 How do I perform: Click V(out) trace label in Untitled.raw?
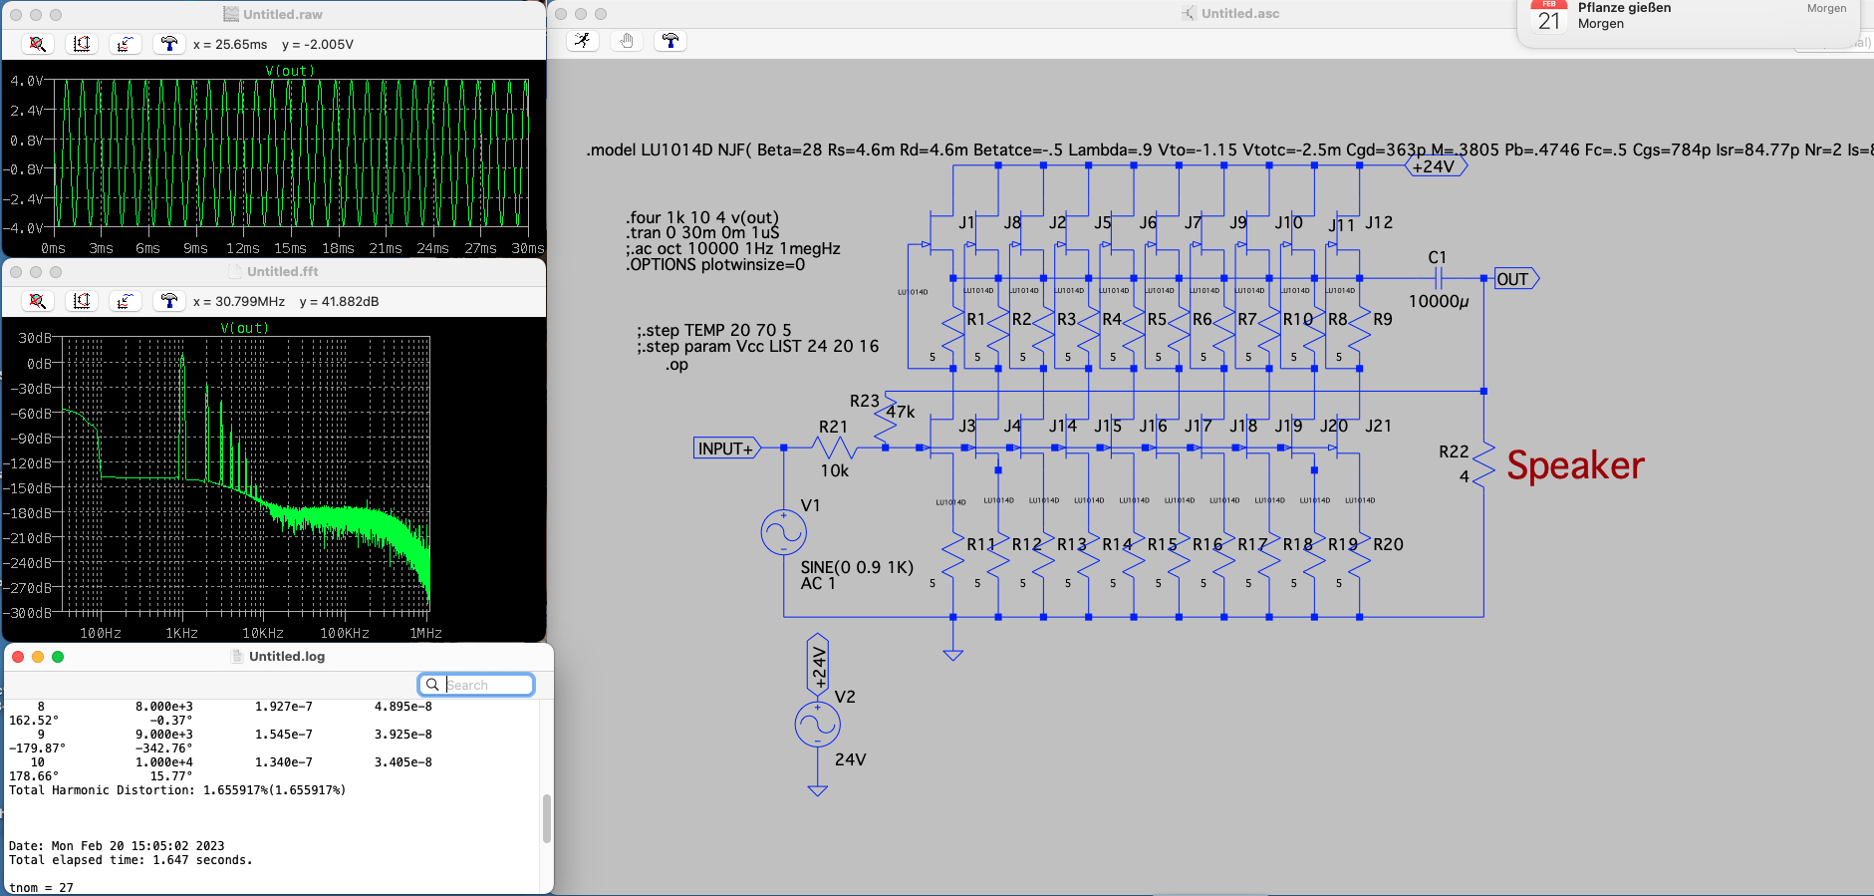[x=289, y=71]
